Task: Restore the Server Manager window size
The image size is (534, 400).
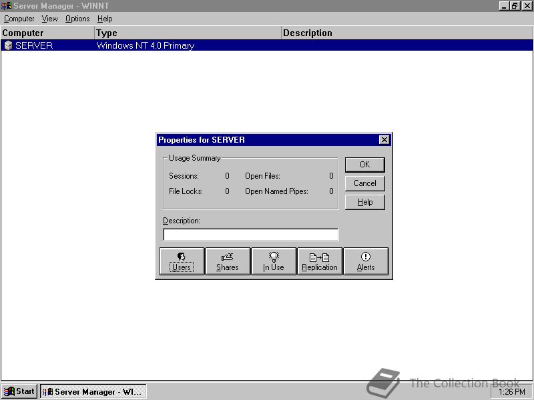Action: coord(515,6)
